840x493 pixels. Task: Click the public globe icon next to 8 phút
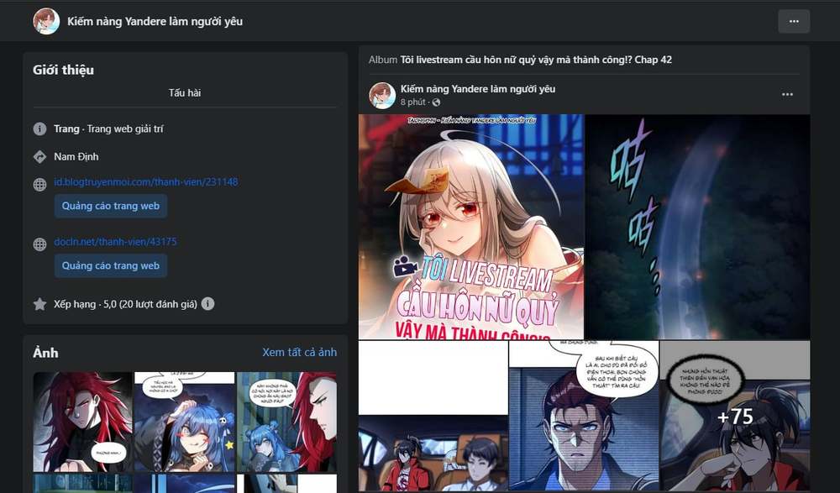click(x=436, y=102)
